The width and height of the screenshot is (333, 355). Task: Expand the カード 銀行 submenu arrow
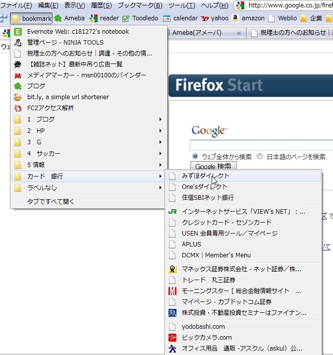click(x=161, y=176)
